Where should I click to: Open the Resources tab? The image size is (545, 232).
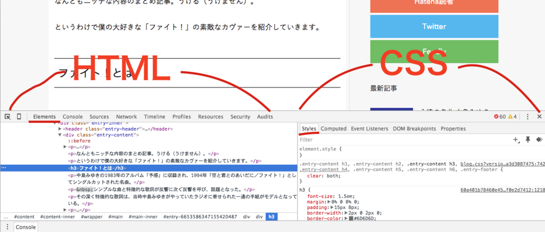[211, 116]
